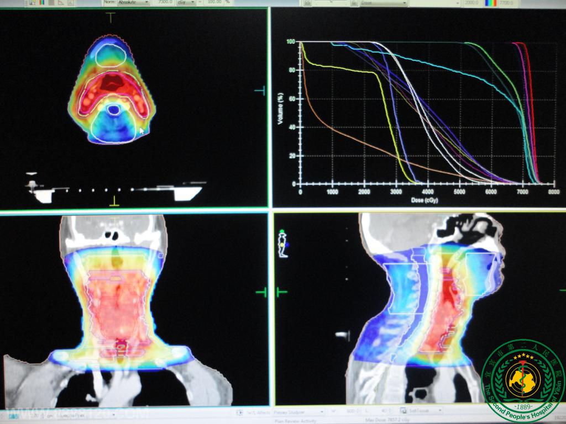Click the patient orientation figure icon
Screen dimensions: 566x424
click(282, 243)
